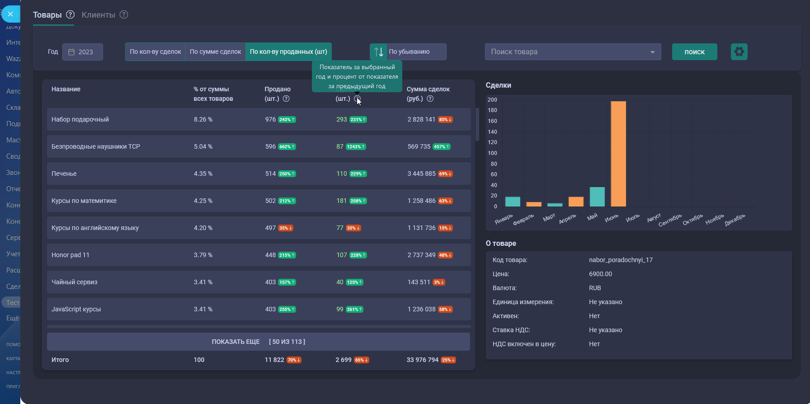Open settings with the gear icon
The width and height of the screenshot is (810, 404).
[x=739, y=52]
